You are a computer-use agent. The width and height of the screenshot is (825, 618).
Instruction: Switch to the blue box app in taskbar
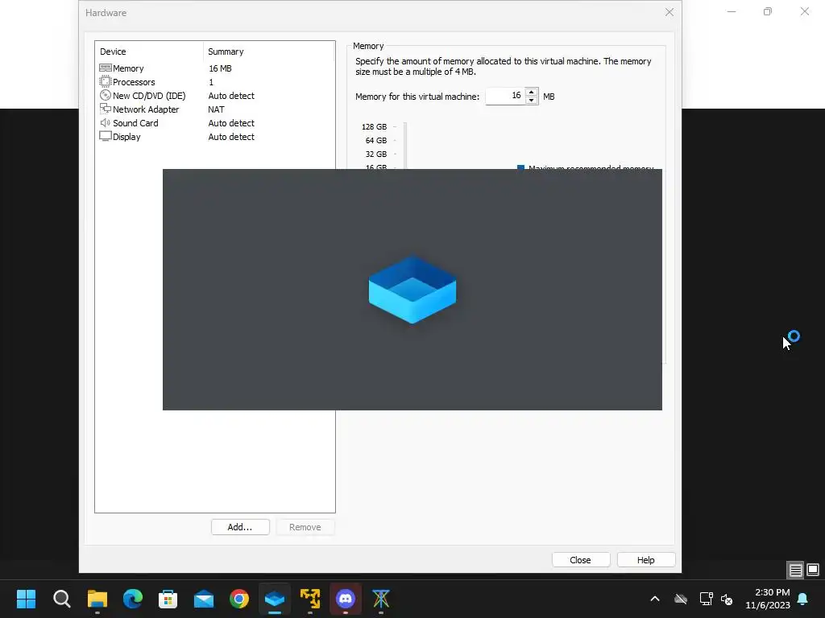[x=275, y=599]
